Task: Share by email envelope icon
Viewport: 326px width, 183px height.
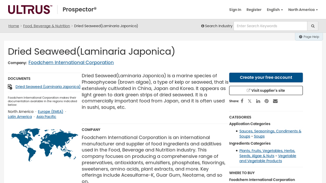Action: pyautogui.click(x=275, y=101)
